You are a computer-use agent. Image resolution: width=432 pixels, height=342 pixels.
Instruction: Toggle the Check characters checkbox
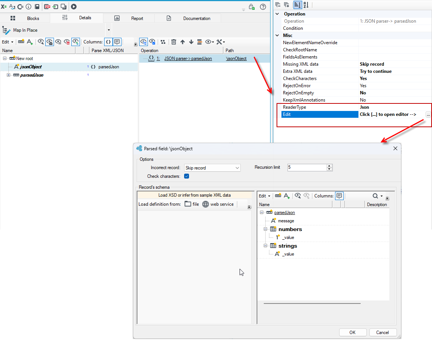coord(186,176)
